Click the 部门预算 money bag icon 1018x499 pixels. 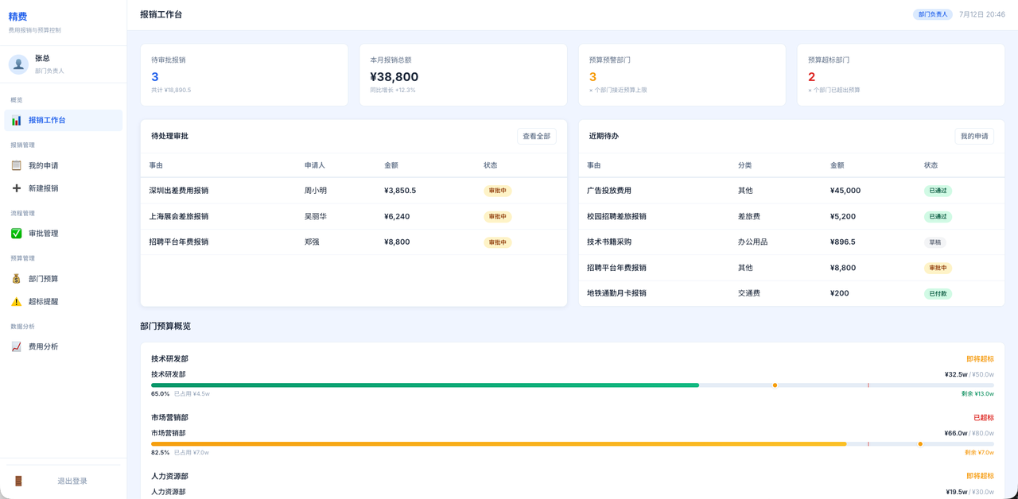click(x=16, y=279)
